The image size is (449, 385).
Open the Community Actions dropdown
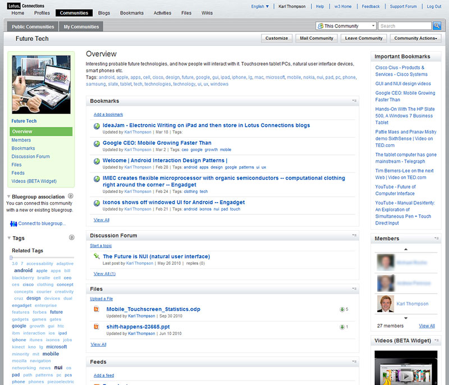pyautogui.click(x=415, y=38)
